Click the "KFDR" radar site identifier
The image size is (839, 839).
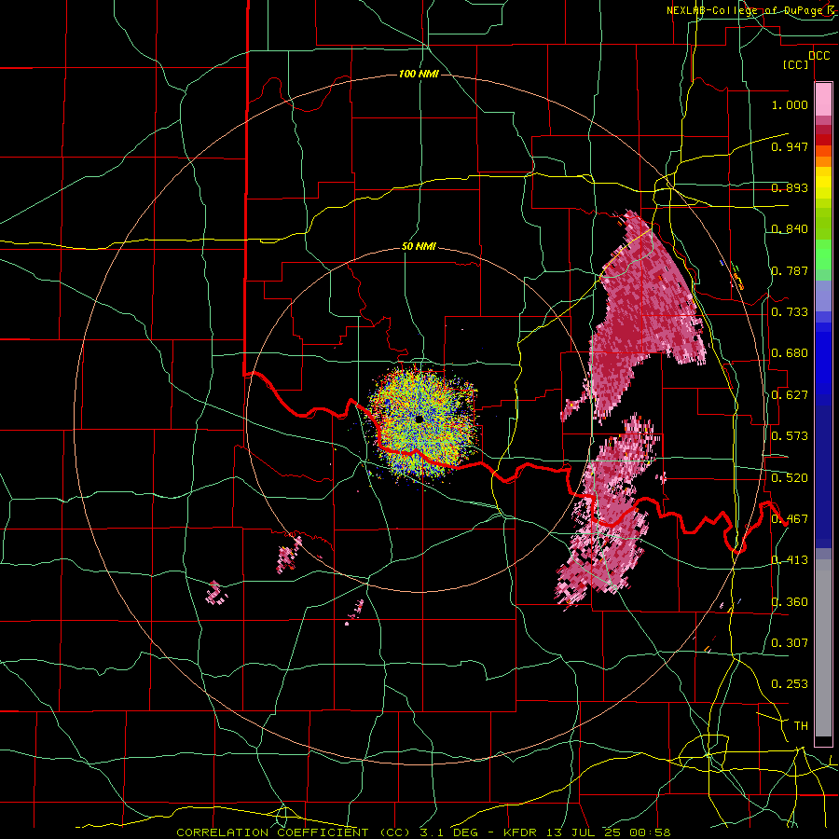[520, 832]
